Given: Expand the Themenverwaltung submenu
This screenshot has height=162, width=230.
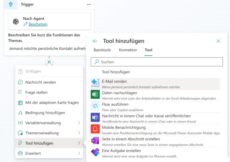Looking at the screenshot, I should [79, 133].
